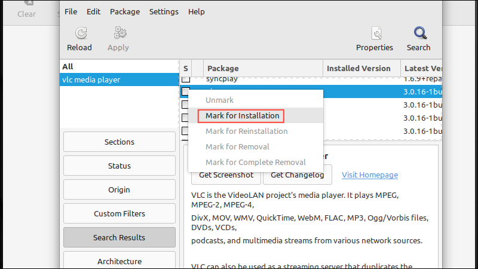Click the 1.6.9+repa version of syncplay
This screenshot has height=269, width=478.
[x=422, y=80]
